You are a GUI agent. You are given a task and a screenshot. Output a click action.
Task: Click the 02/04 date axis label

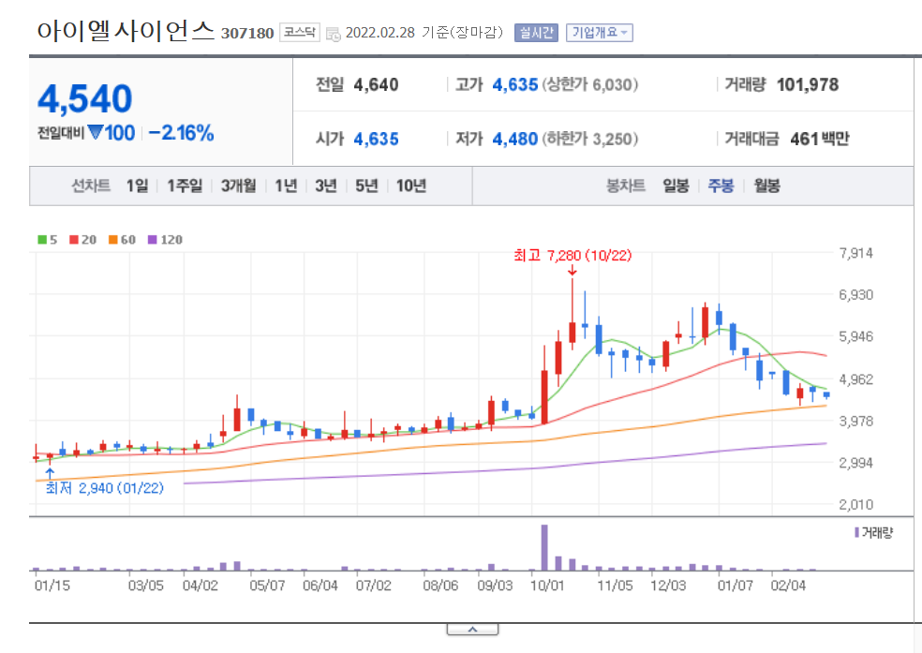tap(788, 586)
